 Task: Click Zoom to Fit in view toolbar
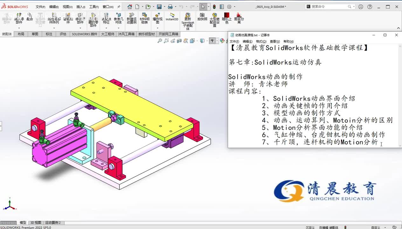[160, 41]
